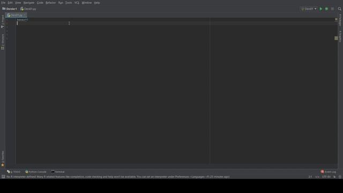Open the VCS menu
The image size is (343, 193).
77,3
